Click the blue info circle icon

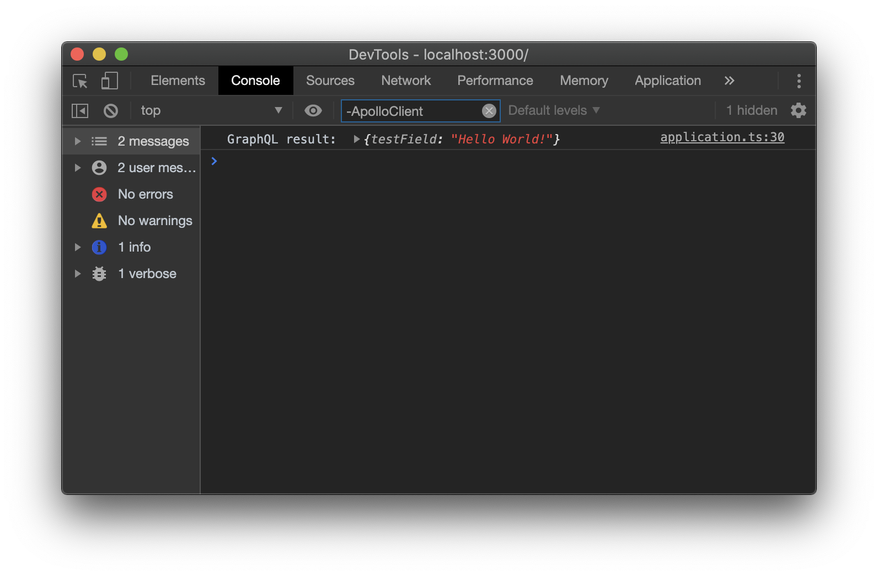pyautogui.click(x=99, y=247)
